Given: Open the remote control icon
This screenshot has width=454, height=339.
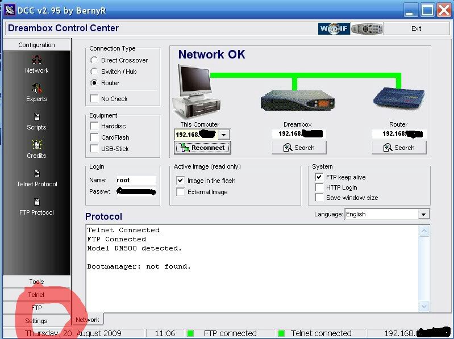Looking at the screenshot, I should tap(366, 28).
